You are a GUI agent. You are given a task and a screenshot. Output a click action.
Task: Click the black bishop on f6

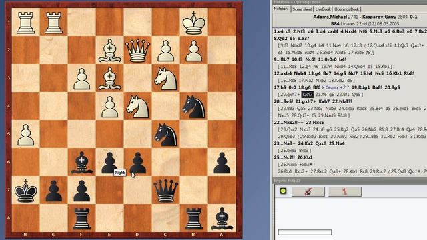(81, 163)
